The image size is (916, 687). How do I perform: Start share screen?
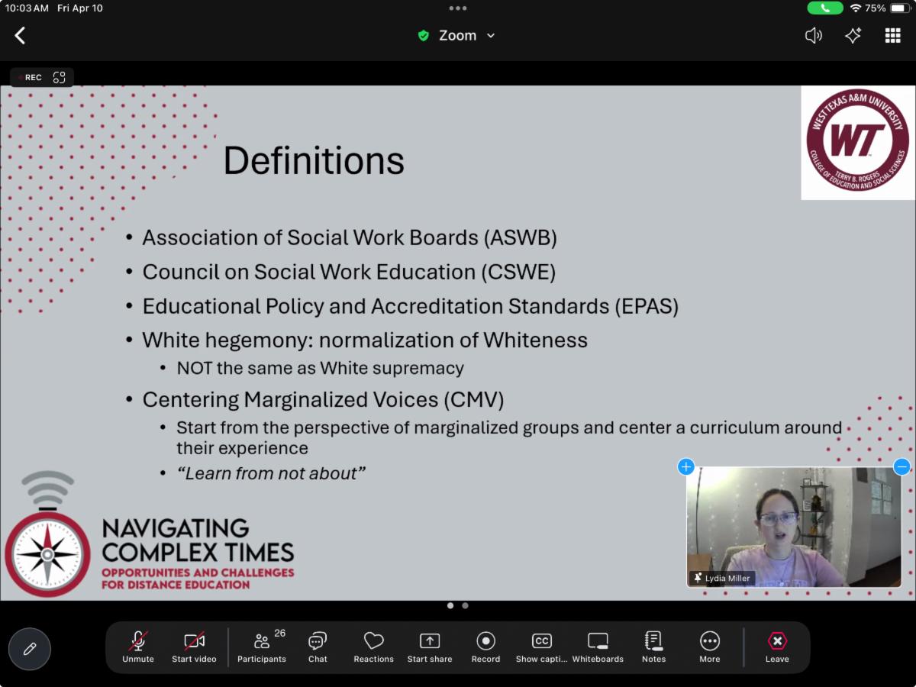click(x=430, y=647)
